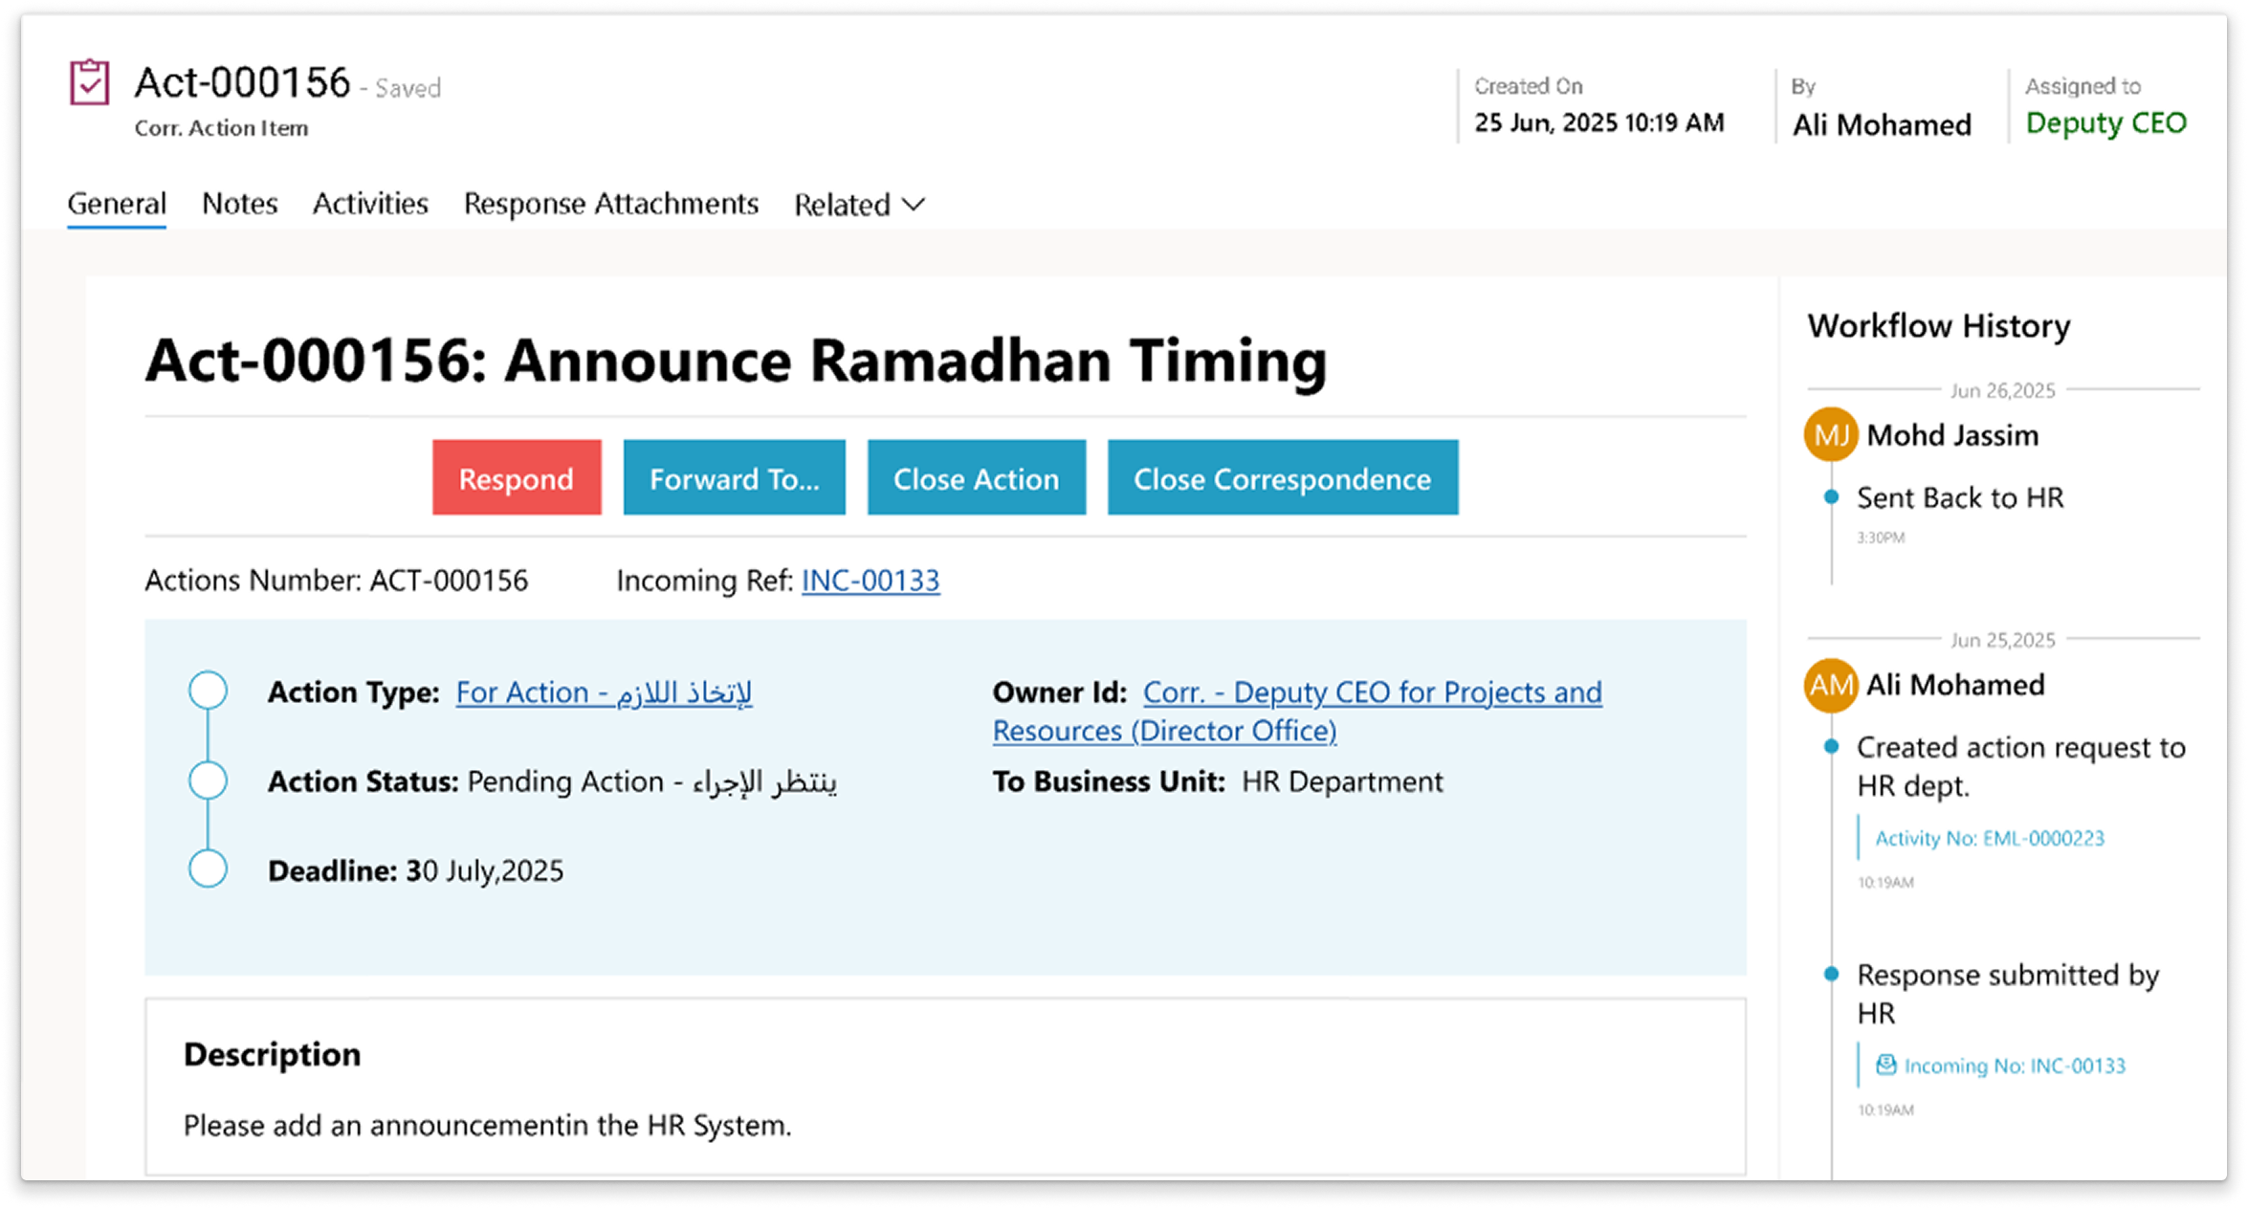Click the Sent Back to HR timeline dot
Viewport: 2248px width, 1209px height.
pos(1831,497)
